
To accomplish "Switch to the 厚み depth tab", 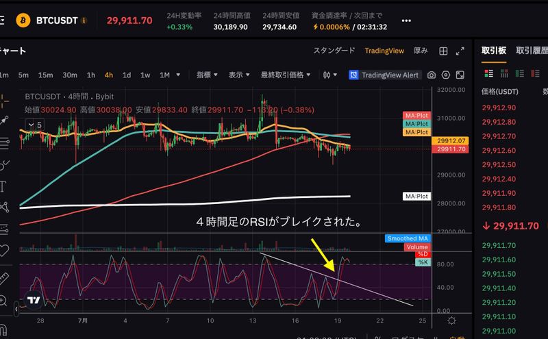I will pyautogui.click(x=421, y=51).
